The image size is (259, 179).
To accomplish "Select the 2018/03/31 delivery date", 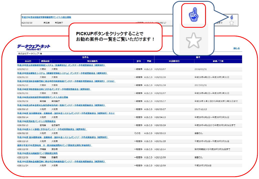I will [200, 69].
